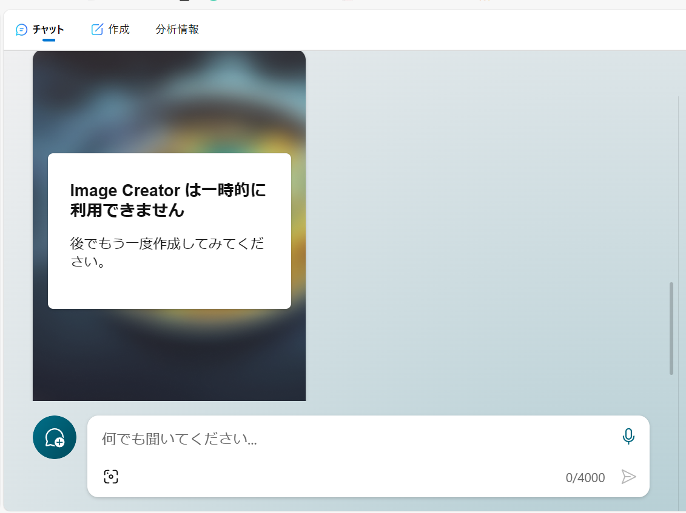Click the placeholder text 何でも聞いてください
The width and height of the screenshot is (686, 513).
178,440
